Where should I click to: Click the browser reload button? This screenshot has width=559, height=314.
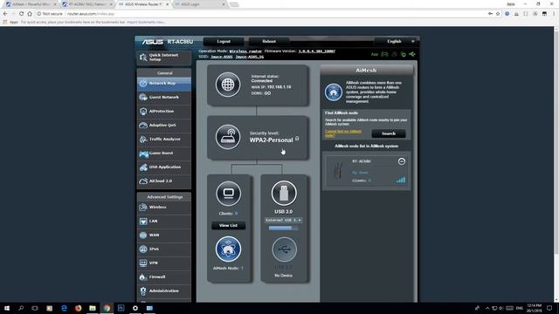click(x=21, y=14)
